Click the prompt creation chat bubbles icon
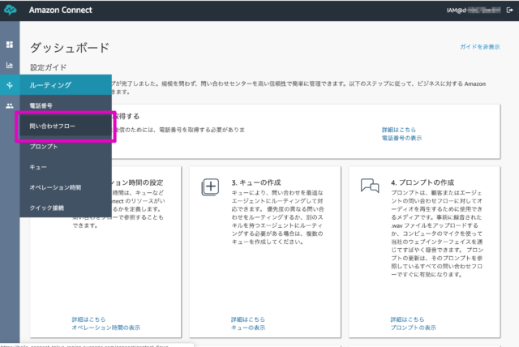The height and width of the screenshot is (347, 519). click(370, 185)
